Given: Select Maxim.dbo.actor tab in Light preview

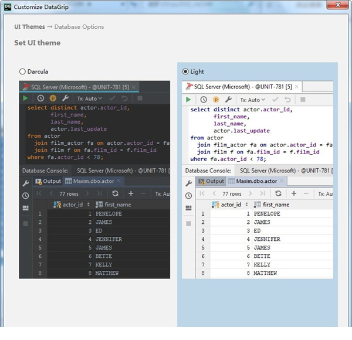Looking at the screenshot, I should 256,181.
